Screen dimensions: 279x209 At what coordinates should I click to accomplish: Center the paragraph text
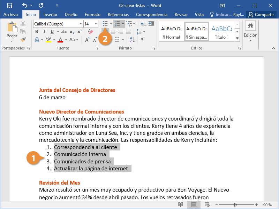[x=113, y=32]
